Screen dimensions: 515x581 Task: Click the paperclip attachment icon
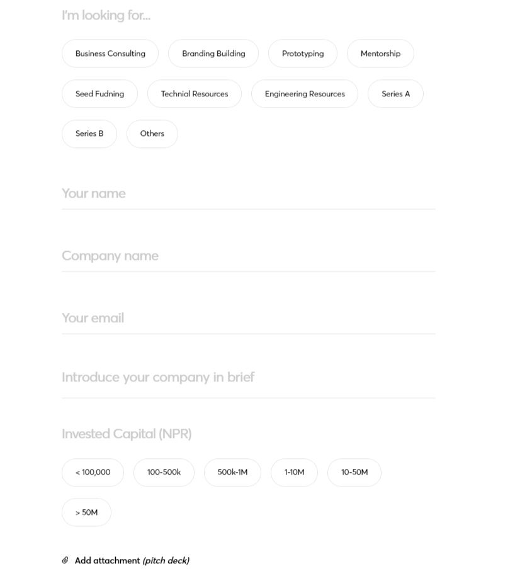(65, 560)
